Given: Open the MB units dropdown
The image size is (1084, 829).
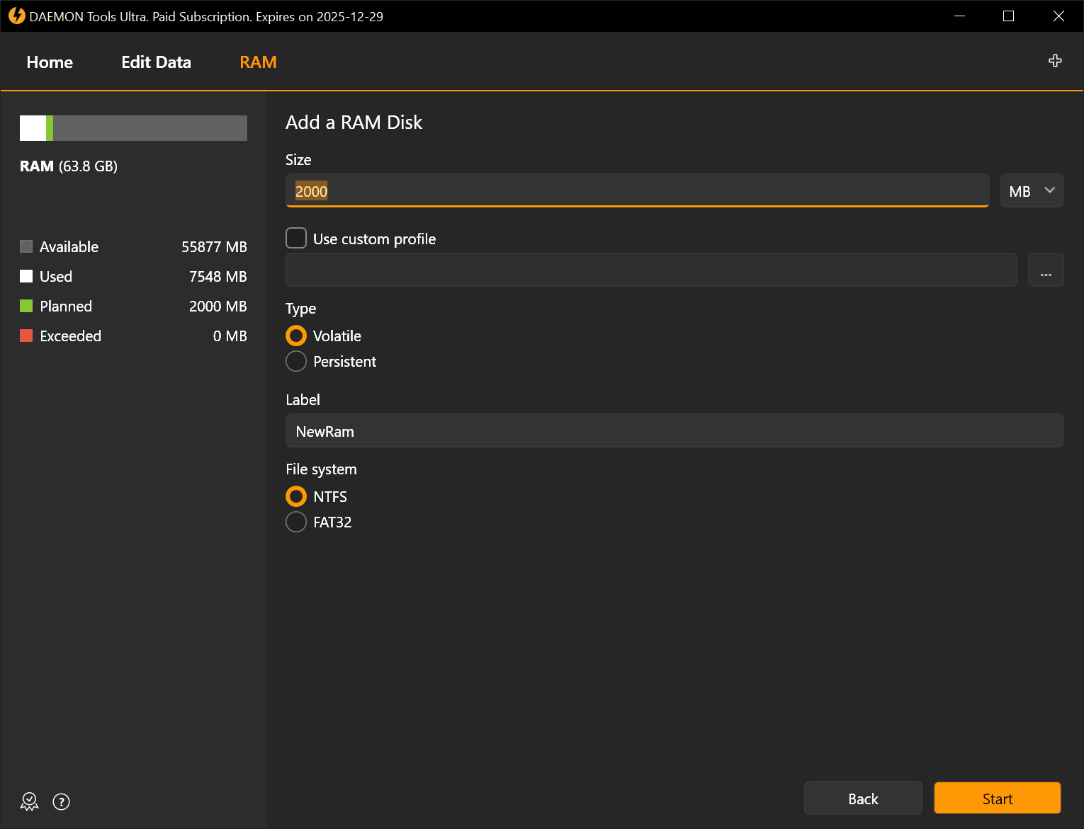Looking at the screenshot, I should coord(1032,190).
